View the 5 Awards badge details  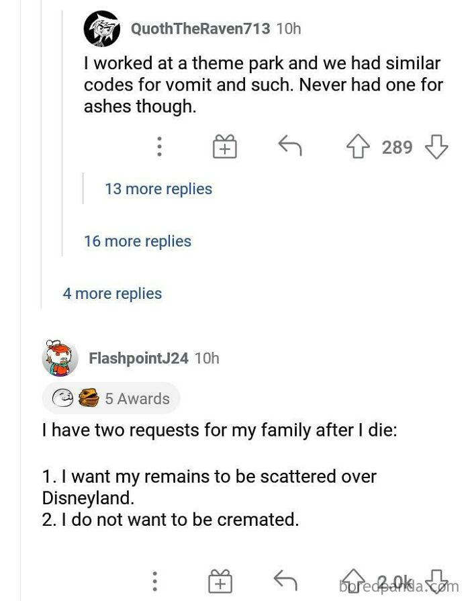click(111, 398)
